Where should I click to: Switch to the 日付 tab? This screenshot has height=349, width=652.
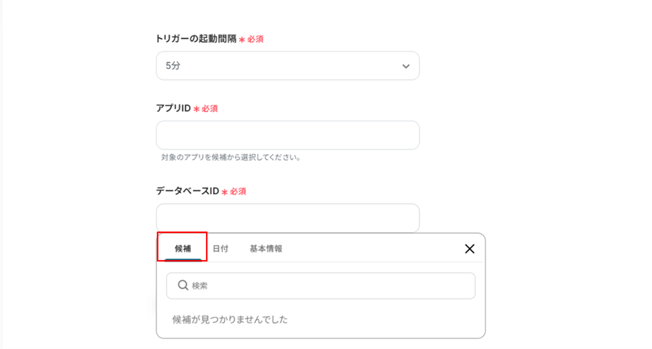[x=220, y=248]
